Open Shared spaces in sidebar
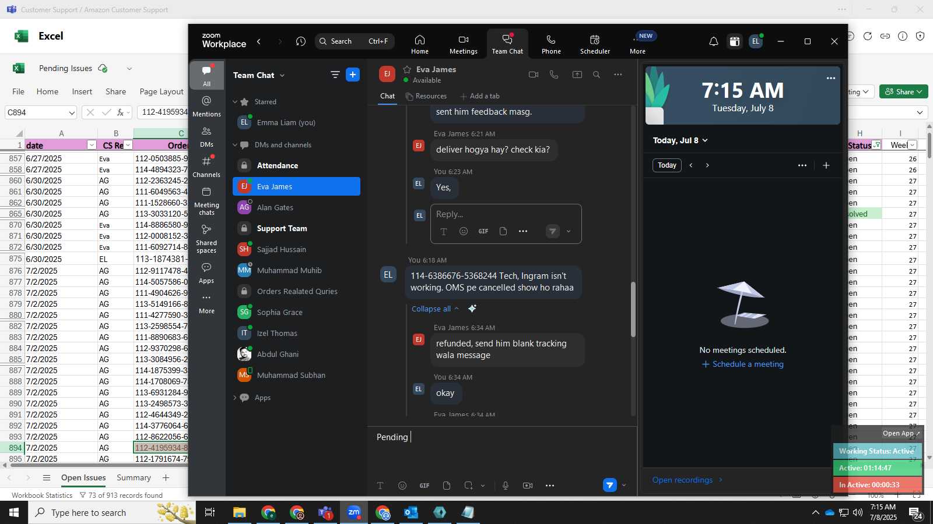 [x=206, y=239]
